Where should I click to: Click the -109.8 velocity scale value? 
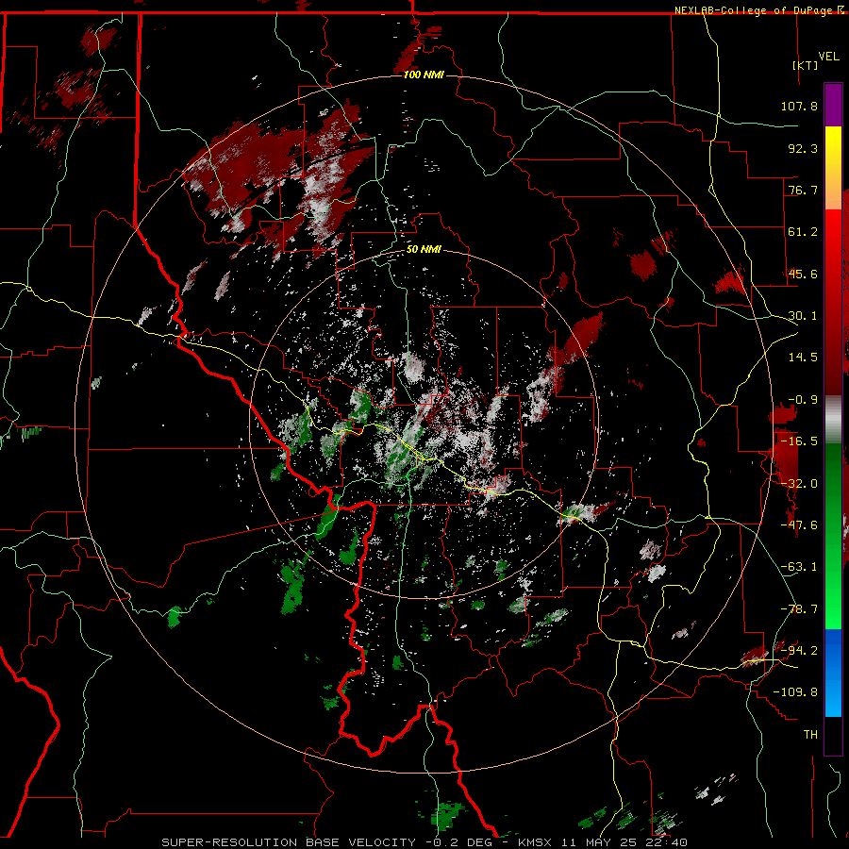click(x=796, y=692)
